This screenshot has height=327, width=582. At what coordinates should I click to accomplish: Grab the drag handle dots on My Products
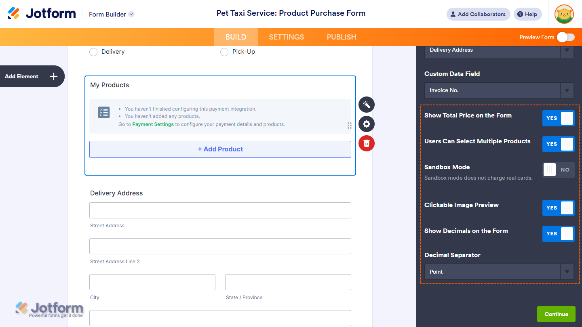pyautogui.click(x=349, y=126)
